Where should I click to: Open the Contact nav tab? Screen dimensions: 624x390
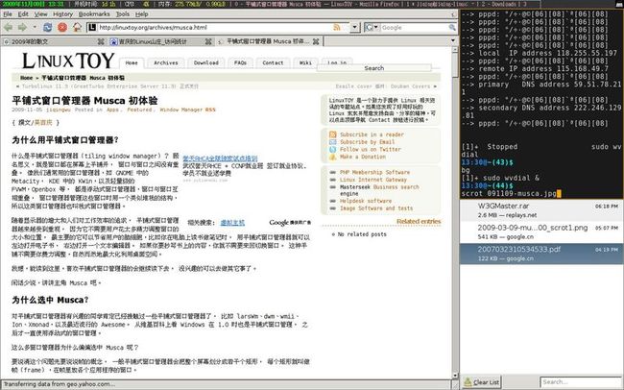pyautogui.click(x=273, y=63)
